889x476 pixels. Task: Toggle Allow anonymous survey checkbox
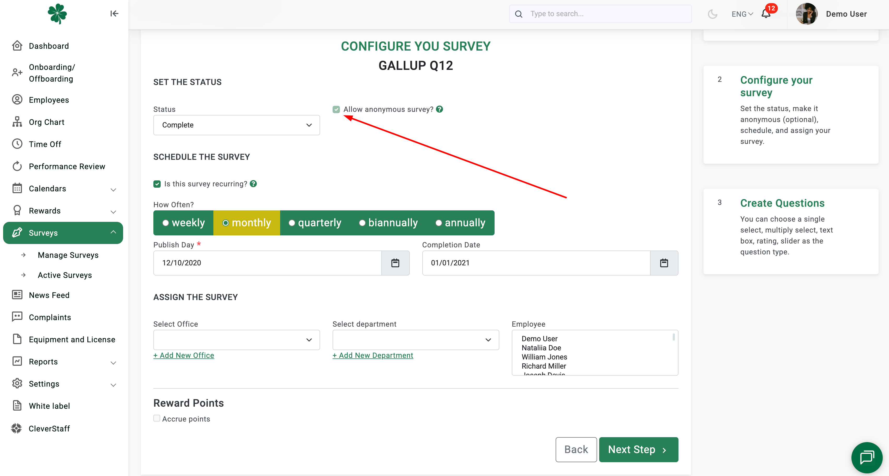(x=336, y=109)
